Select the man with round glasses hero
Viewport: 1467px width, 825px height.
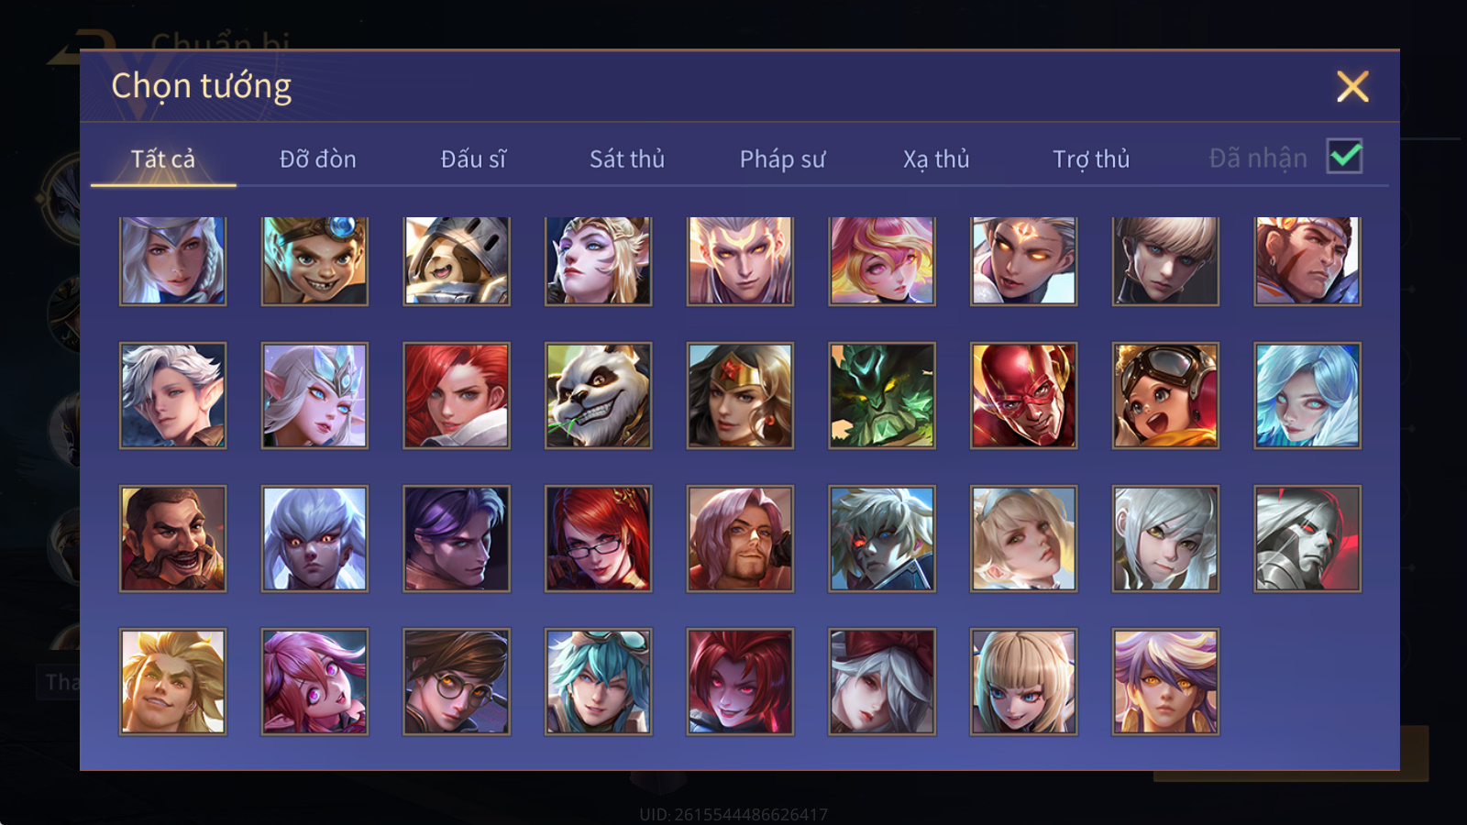point(457,682)
